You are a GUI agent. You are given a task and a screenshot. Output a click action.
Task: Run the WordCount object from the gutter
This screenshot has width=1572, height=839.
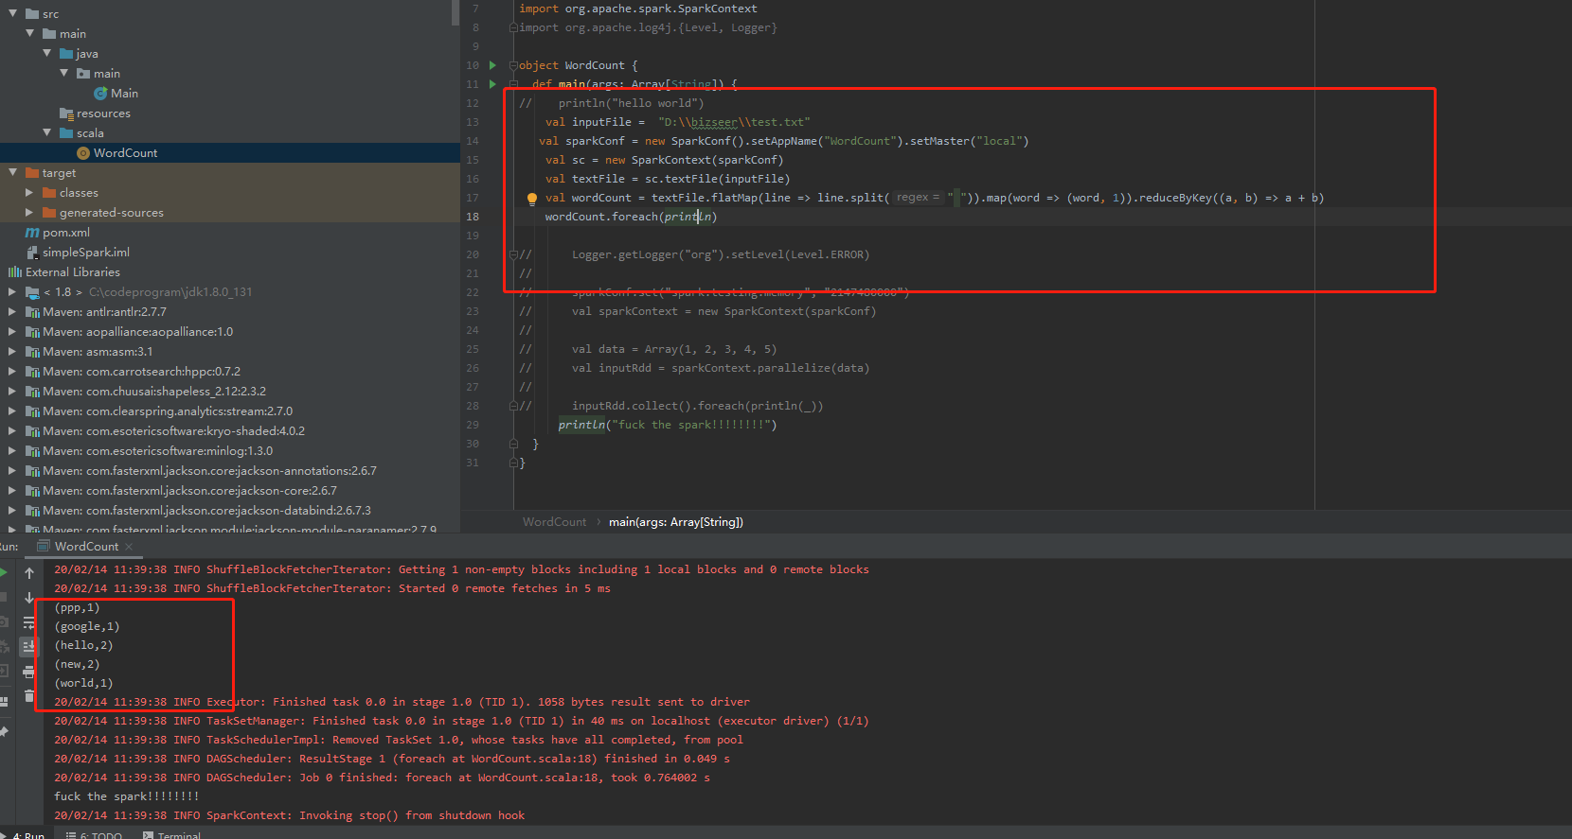pos(492,65)
